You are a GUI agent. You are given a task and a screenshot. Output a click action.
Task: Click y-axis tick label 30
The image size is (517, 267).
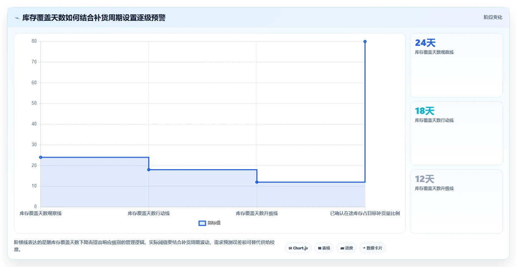[34, 145]
